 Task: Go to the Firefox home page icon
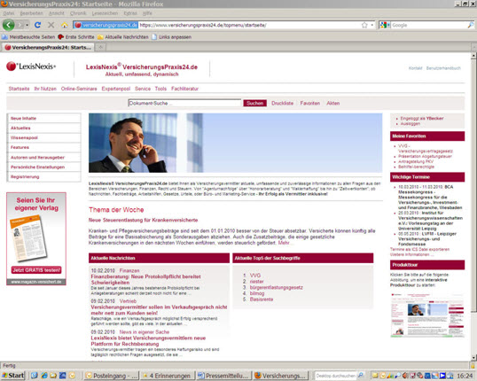point(65,25)
